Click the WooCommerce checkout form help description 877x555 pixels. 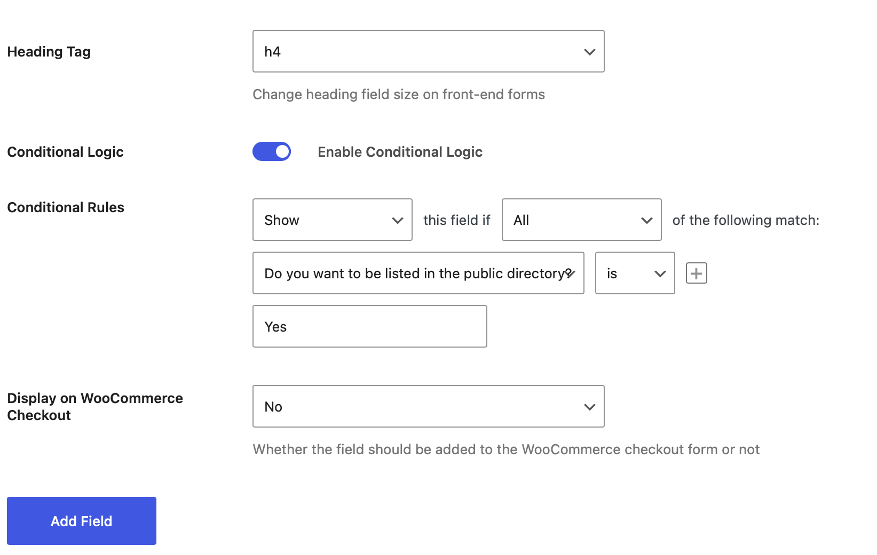coord(506,449)
